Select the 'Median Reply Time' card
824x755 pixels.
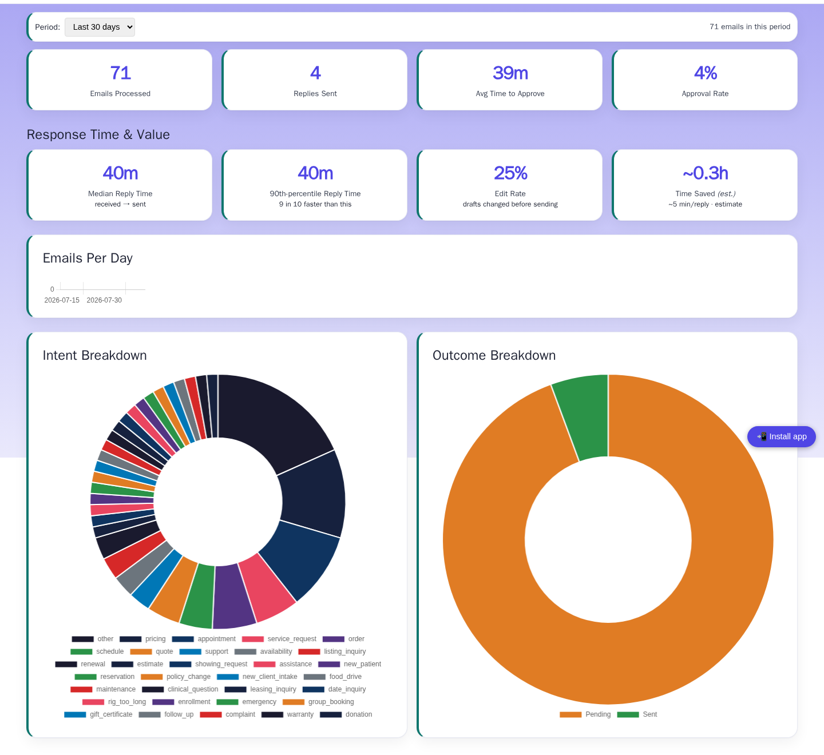pos(120,185)
